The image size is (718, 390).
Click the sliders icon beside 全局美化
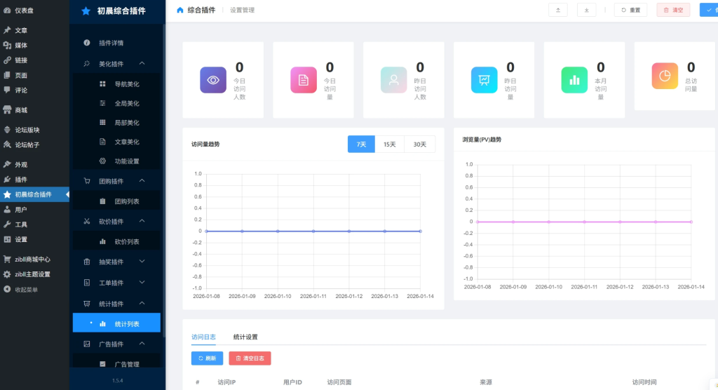(x=102, y=103)
